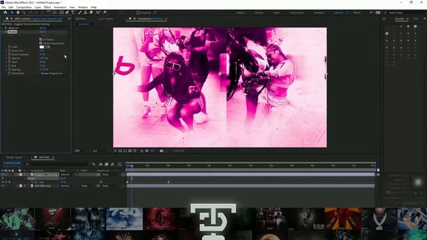The image size is (427, 240).
Task: Click the eyedropper next to Color swatch
Action: (x=47, y=47)
